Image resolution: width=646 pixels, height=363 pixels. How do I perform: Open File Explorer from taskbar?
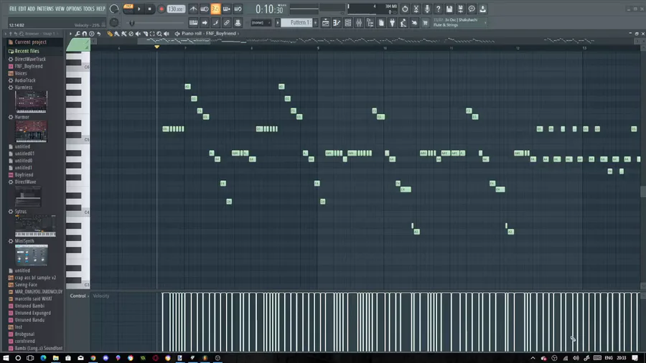point(55,358)
